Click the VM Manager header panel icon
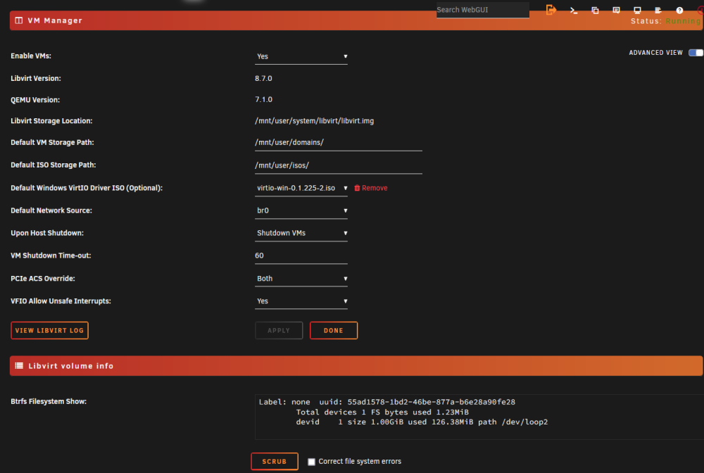Screen dimensions: 704x473 click(x=19, y=20)
